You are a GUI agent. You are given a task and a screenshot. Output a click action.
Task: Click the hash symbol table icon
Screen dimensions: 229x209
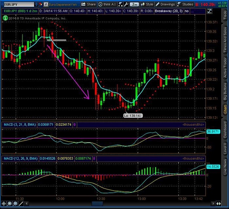pyautogui.click(x=46, y=5)
